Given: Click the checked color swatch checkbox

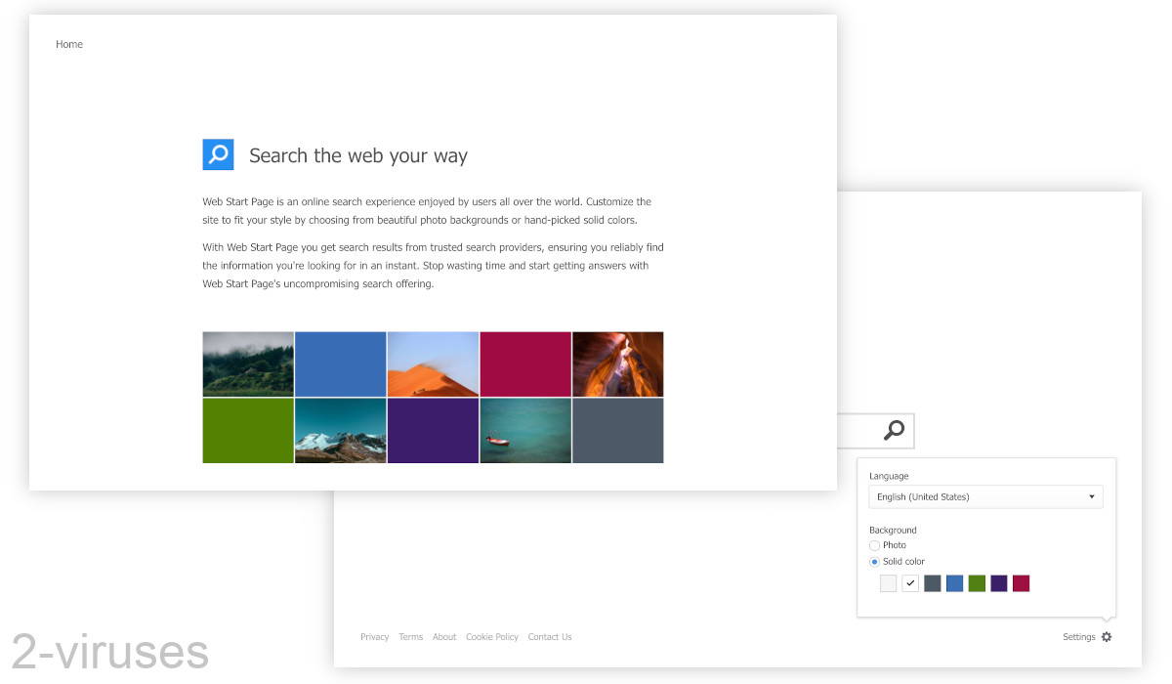Looking at the screenshot, I should 910,582.
